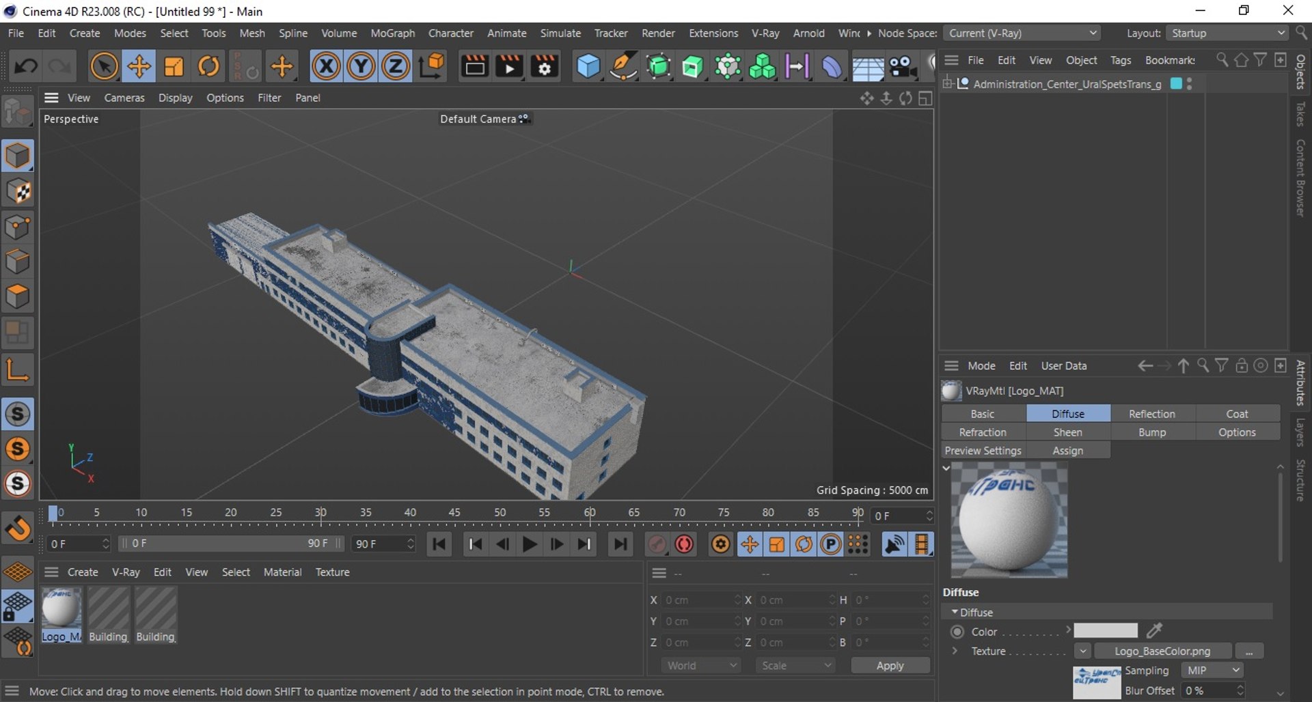
Task: Click the timeline range slider bar
Action: [x=231, y=544]
